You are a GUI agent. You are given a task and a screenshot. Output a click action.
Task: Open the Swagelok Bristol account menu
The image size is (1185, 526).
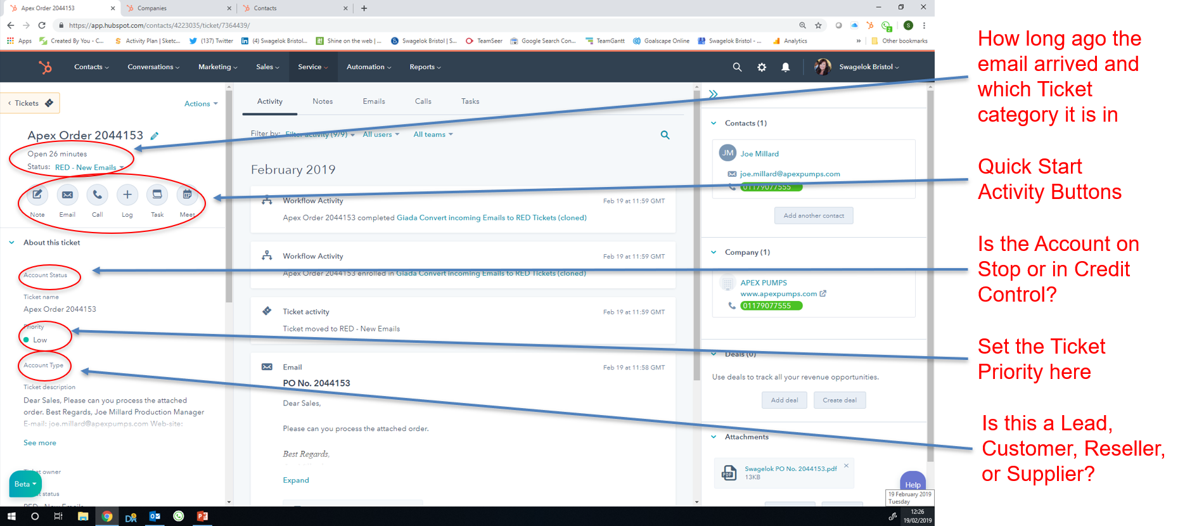(869, 67)
